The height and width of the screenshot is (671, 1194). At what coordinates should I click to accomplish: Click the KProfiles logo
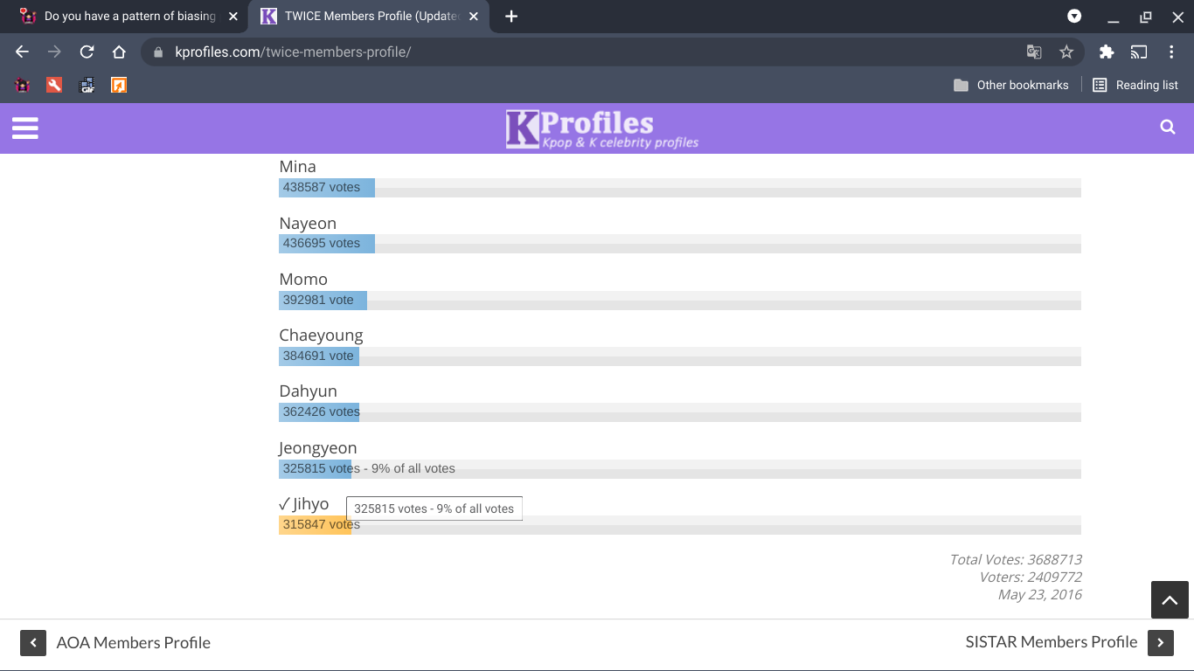pos(602,128)
